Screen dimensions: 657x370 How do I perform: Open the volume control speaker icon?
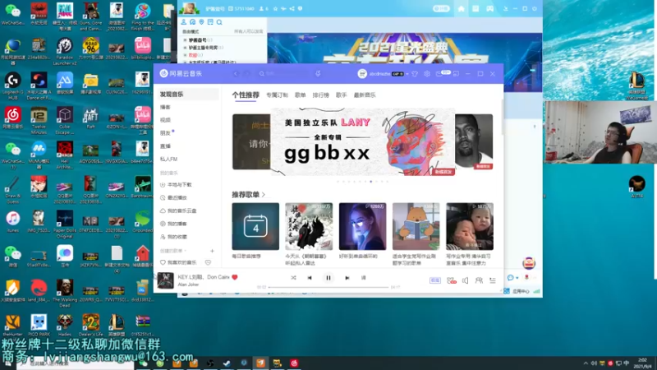(x=465, y=280)
